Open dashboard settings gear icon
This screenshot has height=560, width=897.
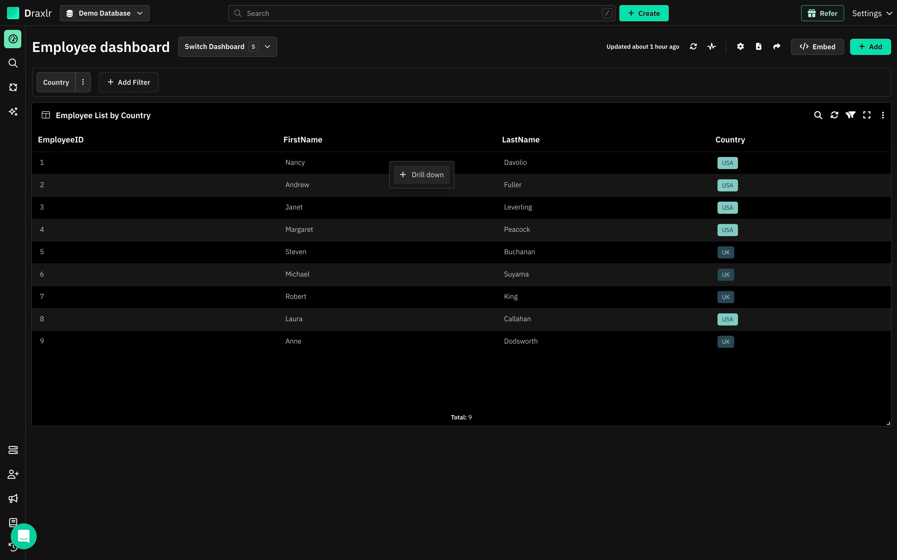(740, 47)
